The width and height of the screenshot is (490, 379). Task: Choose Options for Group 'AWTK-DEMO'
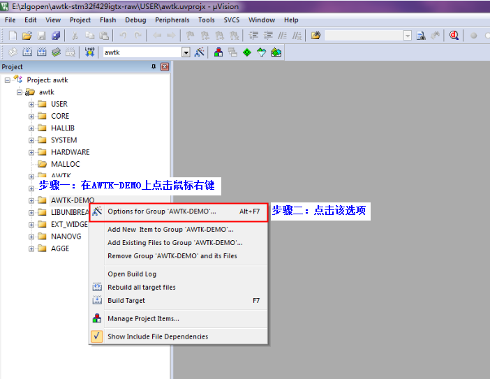tap(179, 211)
